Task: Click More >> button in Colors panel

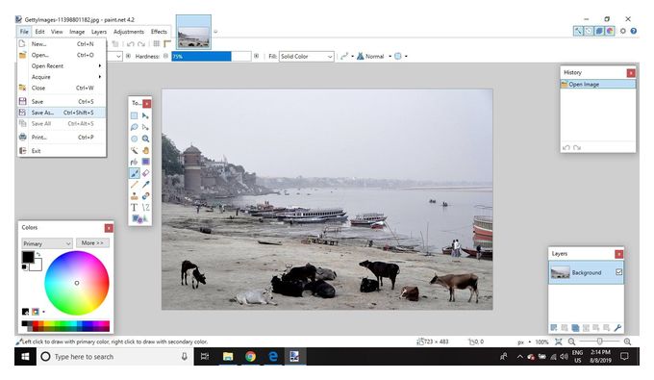Action: coord(92,242)
